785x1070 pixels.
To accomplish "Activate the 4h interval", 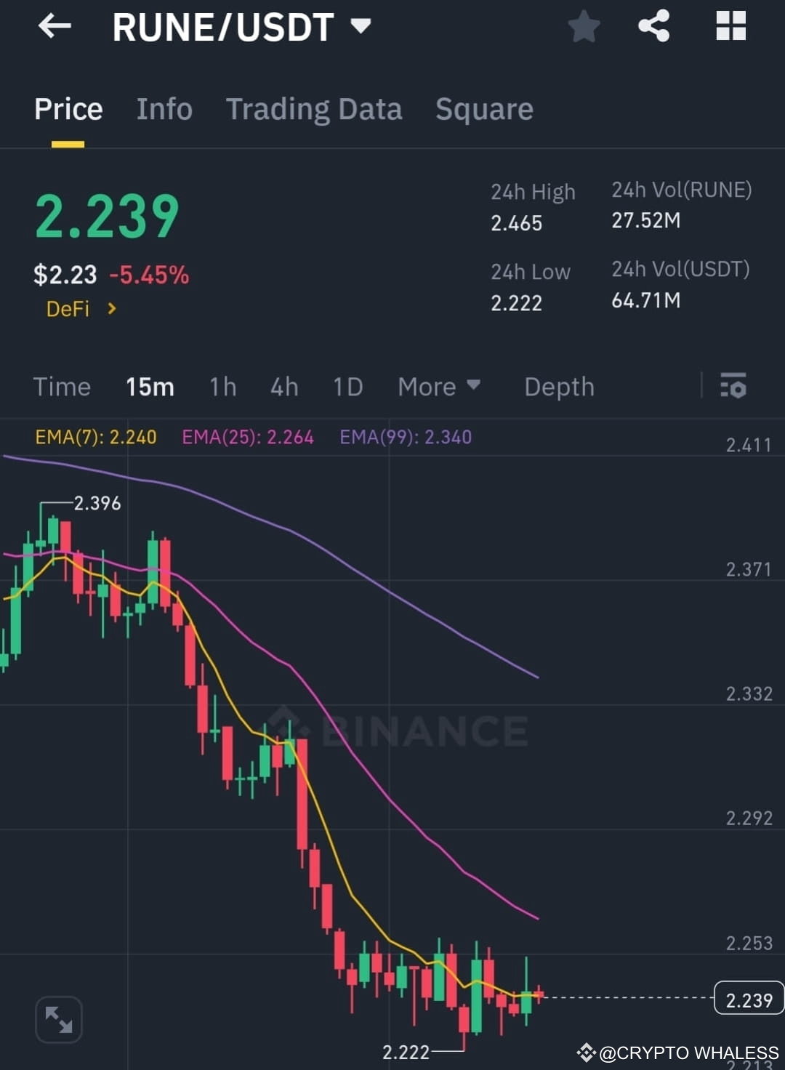I will click(x=283, y=387).
